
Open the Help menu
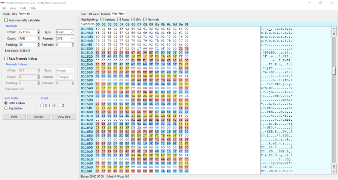pyautogui.click(x=32, y=8)
